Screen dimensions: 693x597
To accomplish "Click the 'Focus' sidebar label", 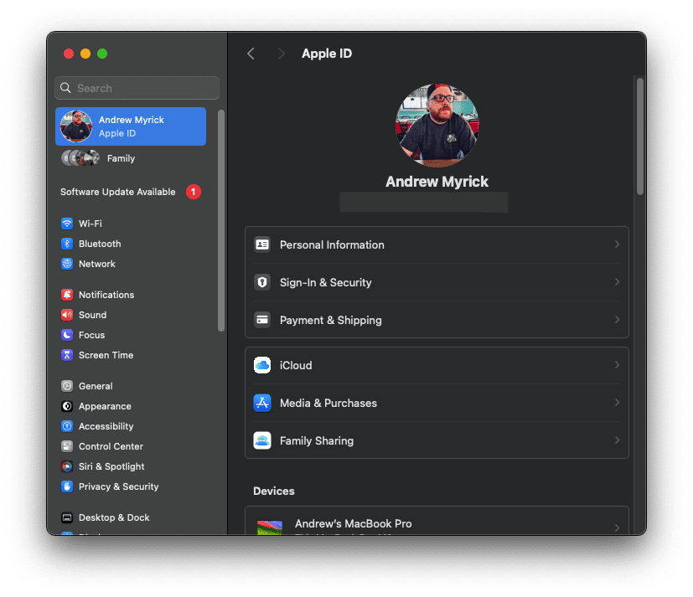I will coord(91,335).
